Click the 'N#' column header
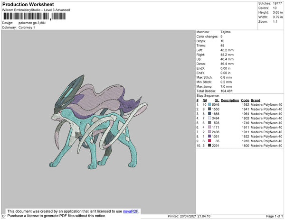285x220 pixels. coord(205,101)
